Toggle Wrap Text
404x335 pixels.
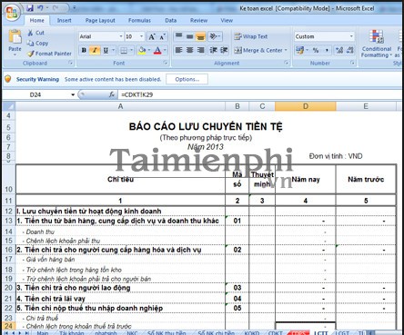pyautogui.click(x=251, y=36)
